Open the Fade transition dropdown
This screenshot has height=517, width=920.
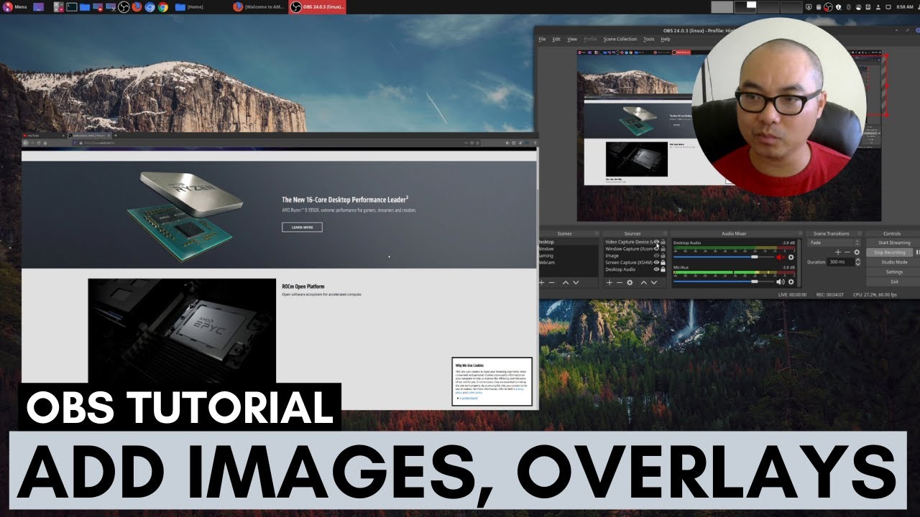coord(834,243)
